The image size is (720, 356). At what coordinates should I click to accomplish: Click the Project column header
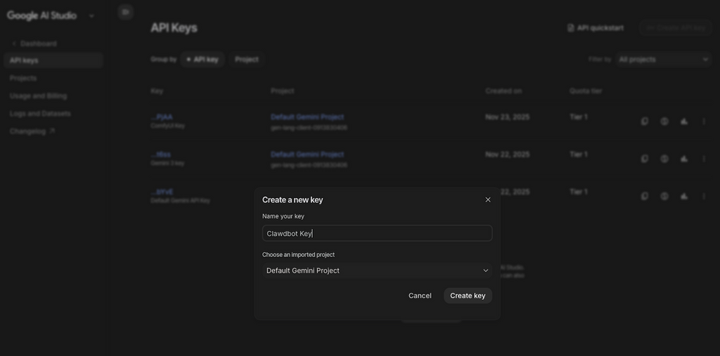click(283, 91)
